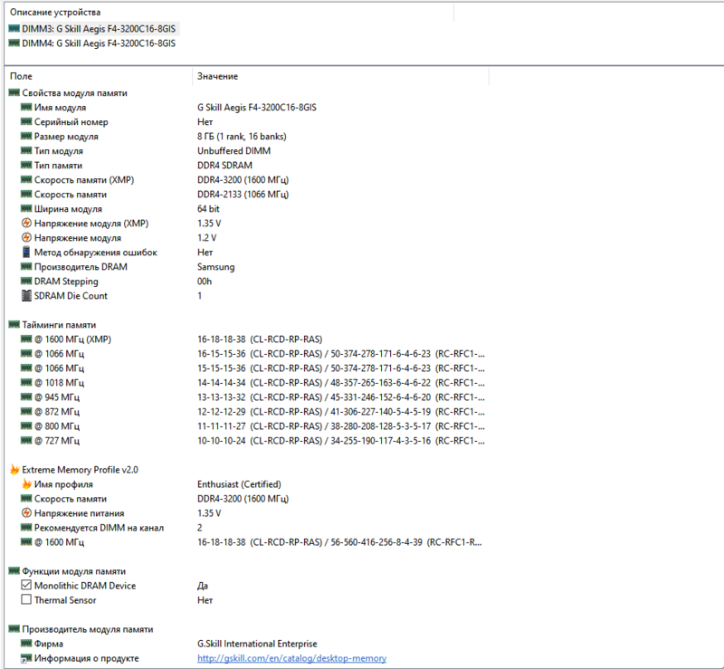Viewport: 724px width, 669px height.
Task: Click the icon beside @ 872 МГц
Action: pos(26,412)
